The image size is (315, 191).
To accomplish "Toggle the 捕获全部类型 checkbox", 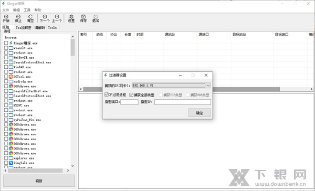I will point(131,94).
